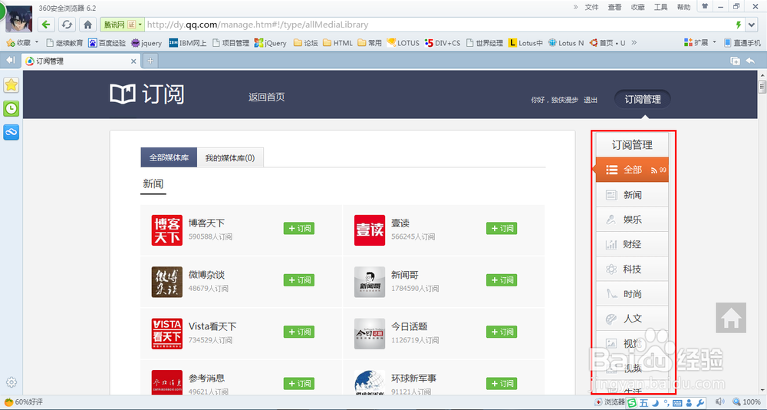Screen dimensions: 767x410
Task: Subscribe to 新闻哥 with green 订阅 button
Action: click(502, 280)
